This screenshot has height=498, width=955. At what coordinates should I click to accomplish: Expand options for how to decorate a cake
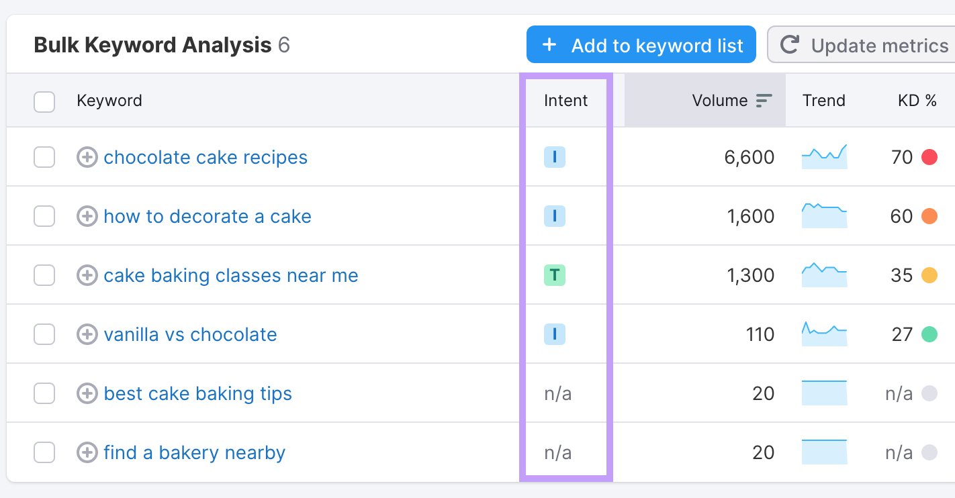(x=87, y=216)
